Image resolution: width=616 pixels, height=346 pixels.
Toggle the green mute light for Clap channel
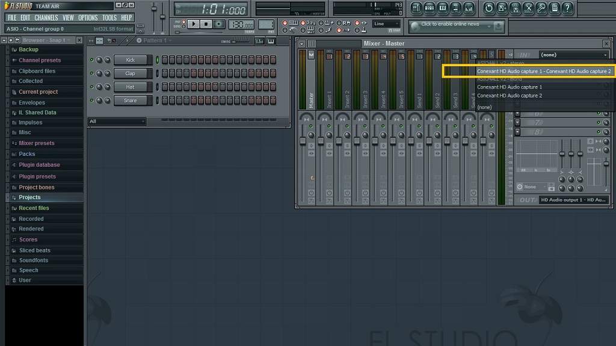click(92, 73)
